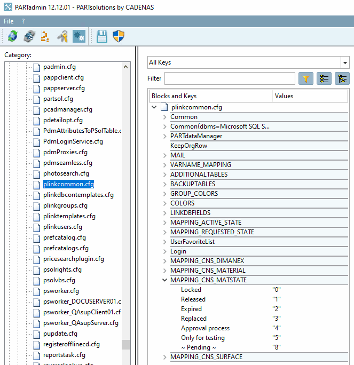Expand the COLORS block
This screenshot has width=354, height=365.
point(164,203)
